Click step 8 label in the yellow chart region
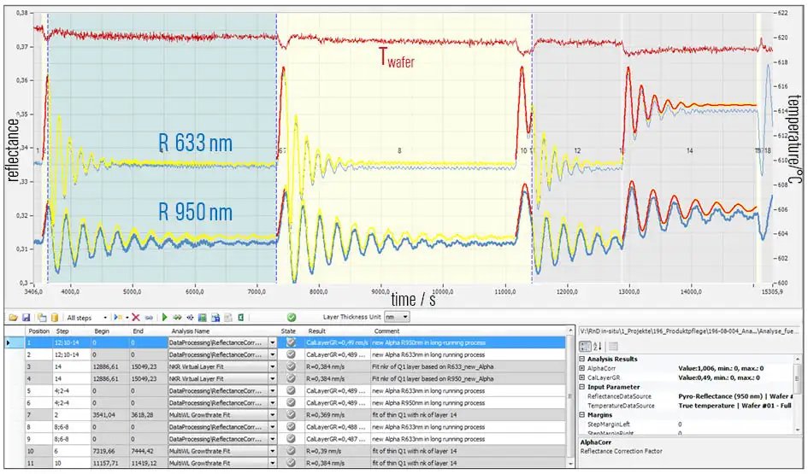This screenshot has height=474, width=808. 399,151
